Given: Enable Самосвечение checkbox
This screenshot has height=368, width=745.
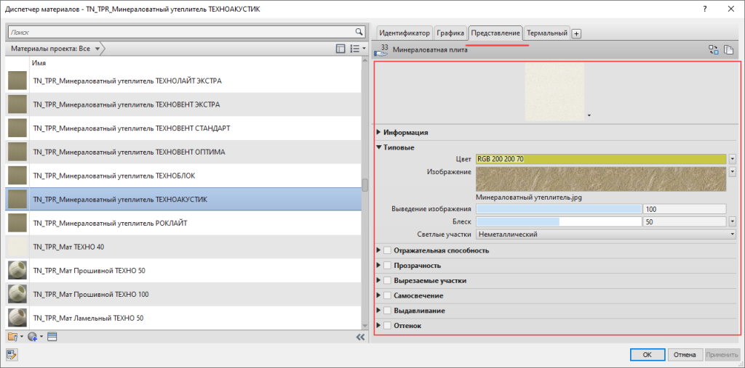Looking at the screenshot, I should pos(387,295).
